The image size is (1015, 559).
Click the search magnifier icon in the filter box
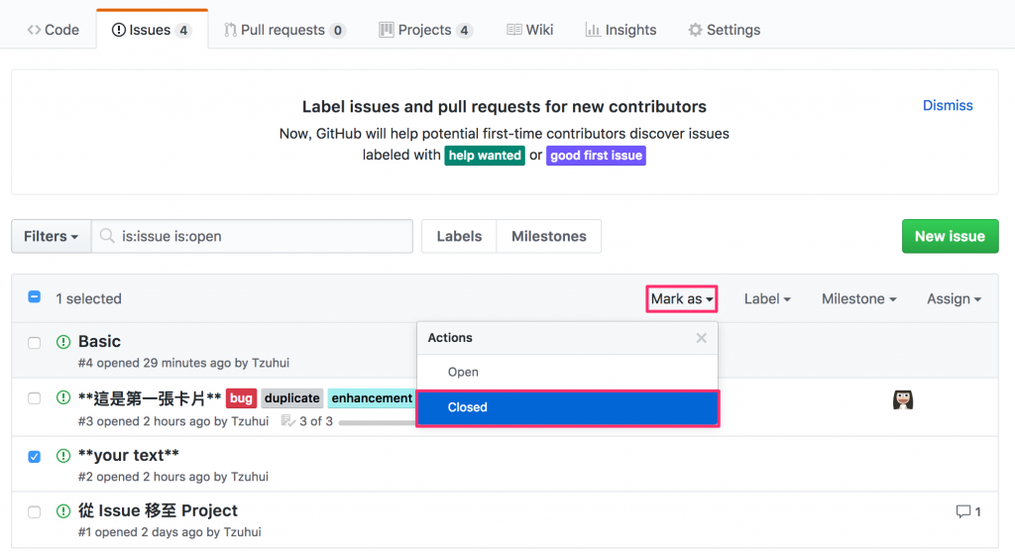pyautogui.click(x=107, y=236)
